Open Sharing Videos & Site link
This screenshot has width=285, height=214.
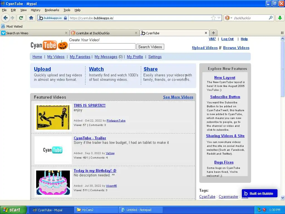pos(225,136)
